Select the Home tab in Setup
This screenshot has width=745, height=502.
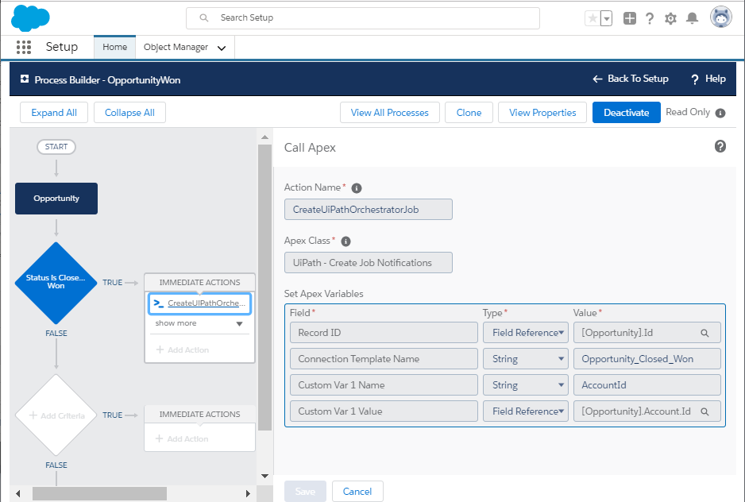tap(114, 47)
